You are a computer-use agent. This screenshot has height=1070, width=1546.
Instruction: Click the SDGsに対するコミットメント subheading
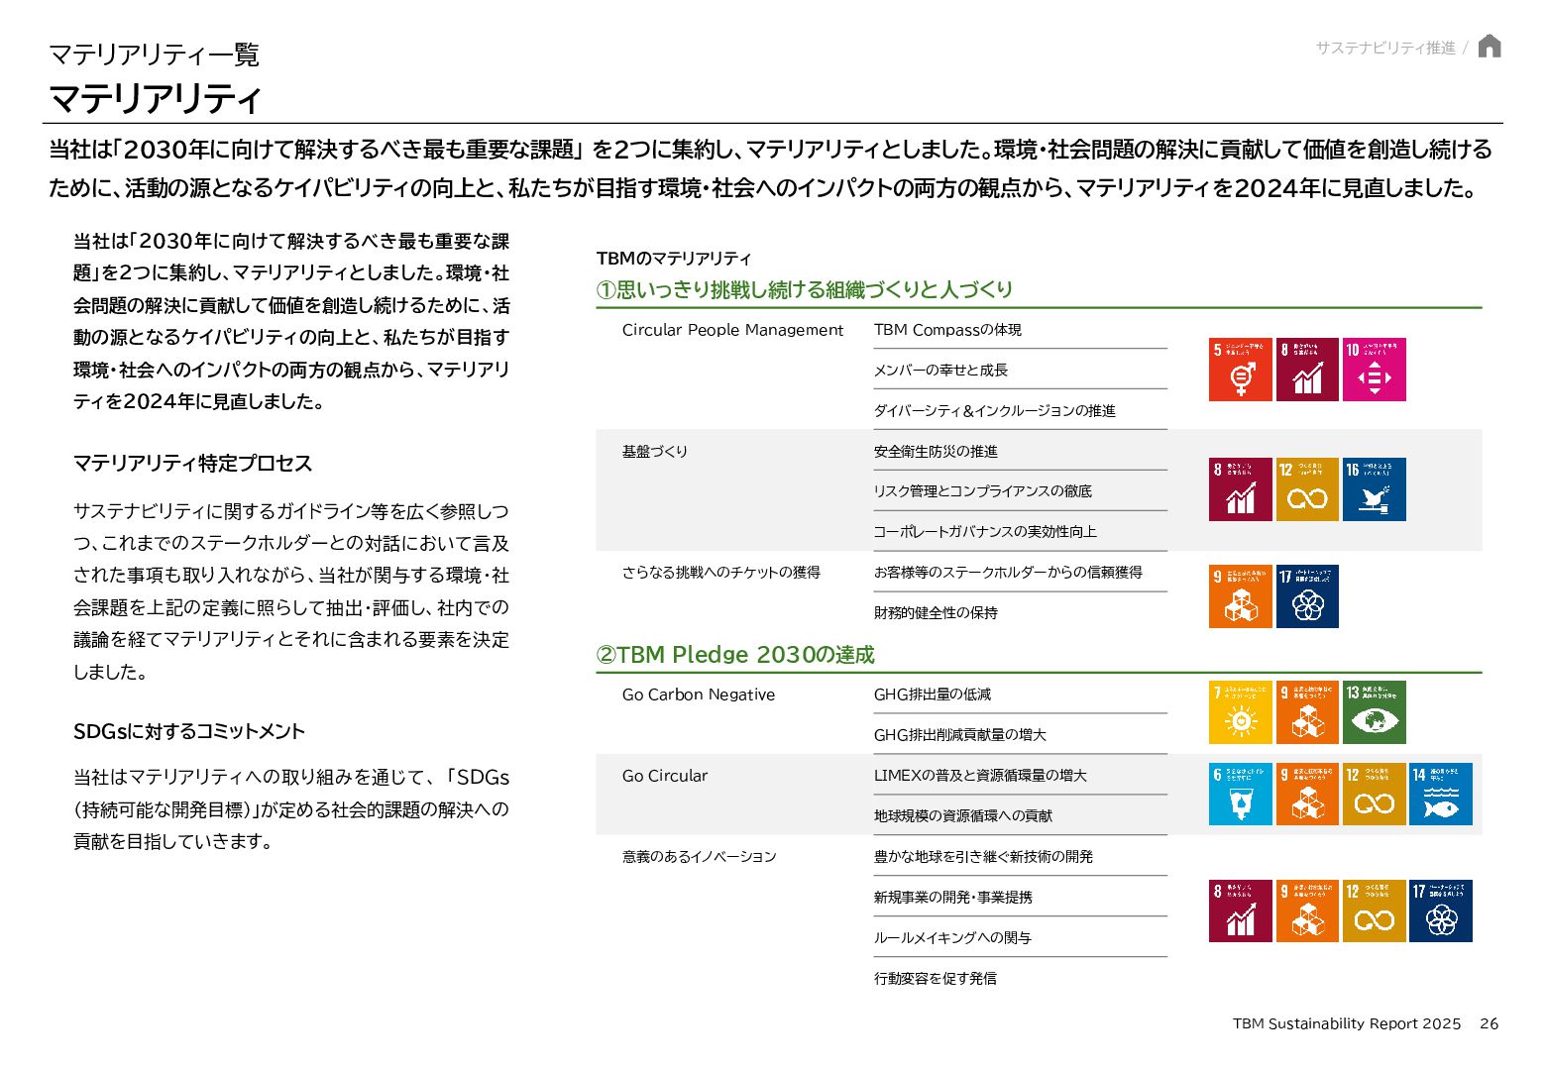pos(189,731)
